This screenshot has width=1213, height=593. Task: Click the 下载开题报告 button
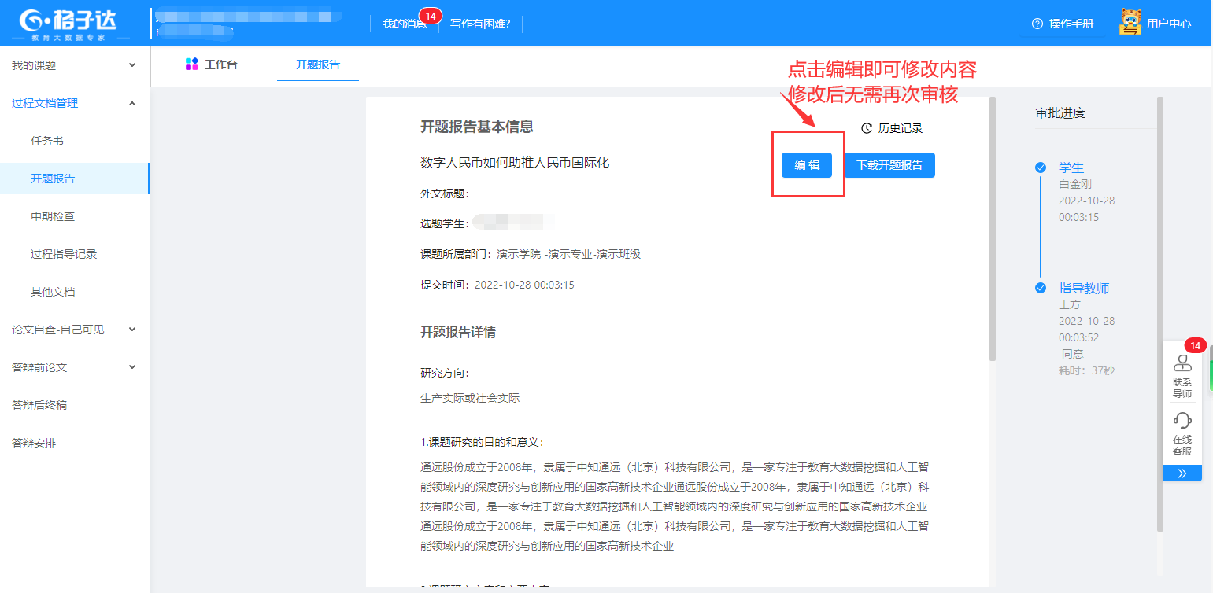(889, 165)
